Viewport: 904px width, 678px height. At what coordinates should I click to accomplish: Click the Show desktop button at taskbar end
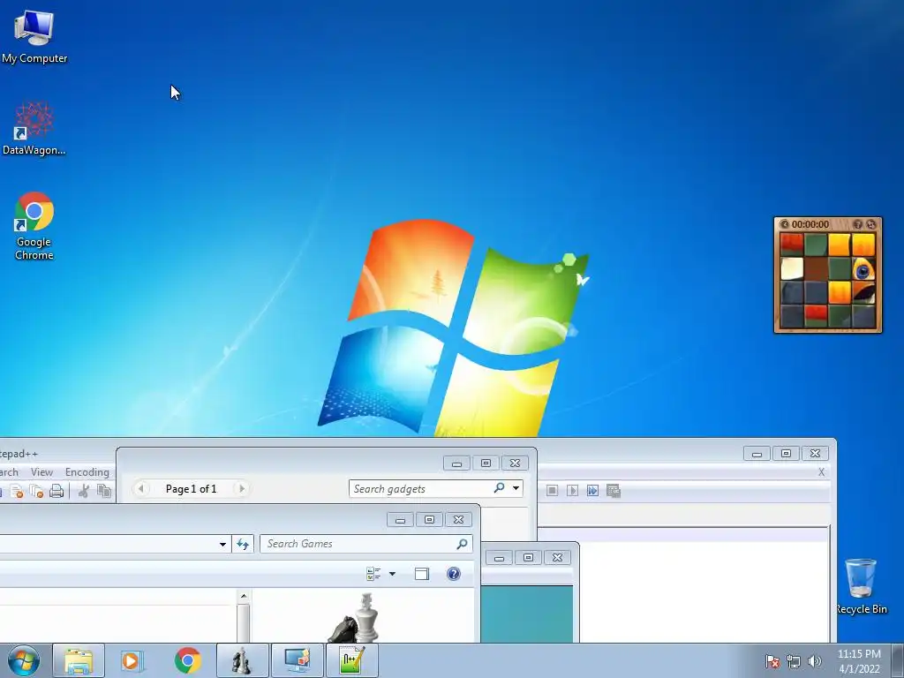pyautogui.click(x=898, y=660)
